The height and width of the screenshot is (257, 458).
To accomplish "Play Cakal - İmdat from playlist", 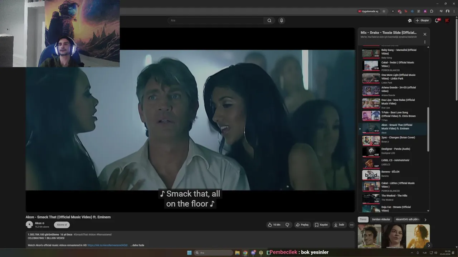I will coord(394,66).
